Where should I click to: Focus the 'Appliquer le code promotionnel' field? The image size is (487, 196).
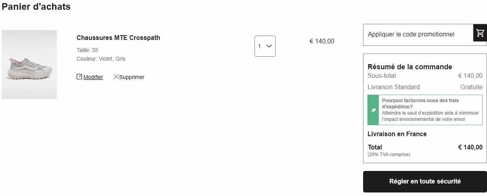pyautogui.click(x=418, y=34)
